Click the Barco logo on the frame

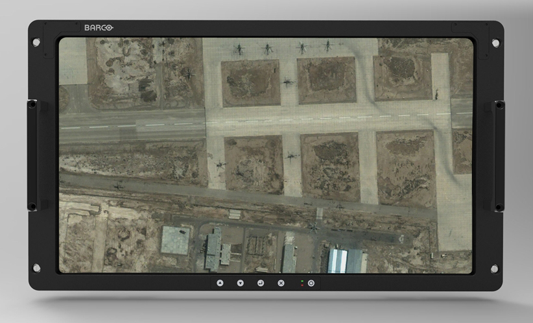[x=98, y=27]
